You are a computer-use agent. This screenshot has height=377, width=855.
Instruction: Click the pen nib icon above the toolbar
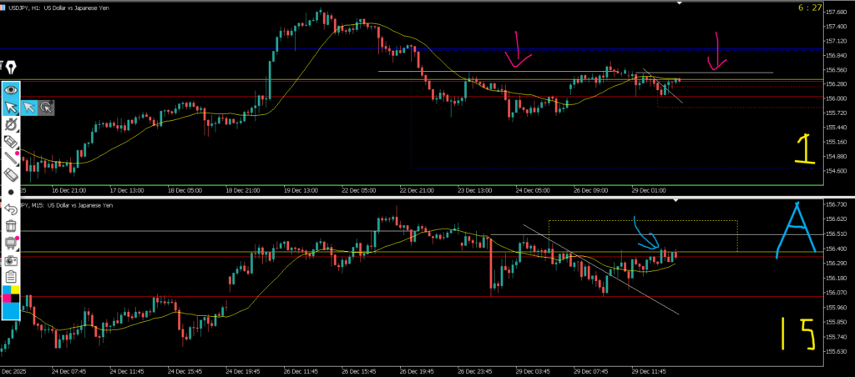pos(11,68)
